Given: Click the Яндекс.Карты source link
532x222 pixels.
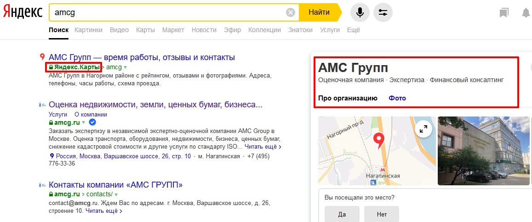Looking at the screenshot, I should click(x=77, y=67).
